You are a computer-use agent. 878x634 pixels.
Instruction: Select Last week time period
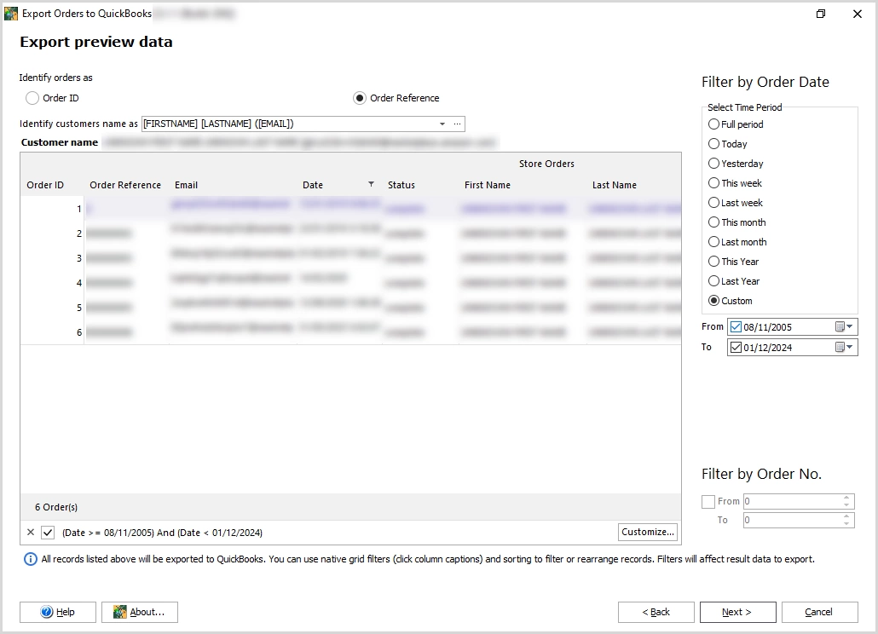714,203
